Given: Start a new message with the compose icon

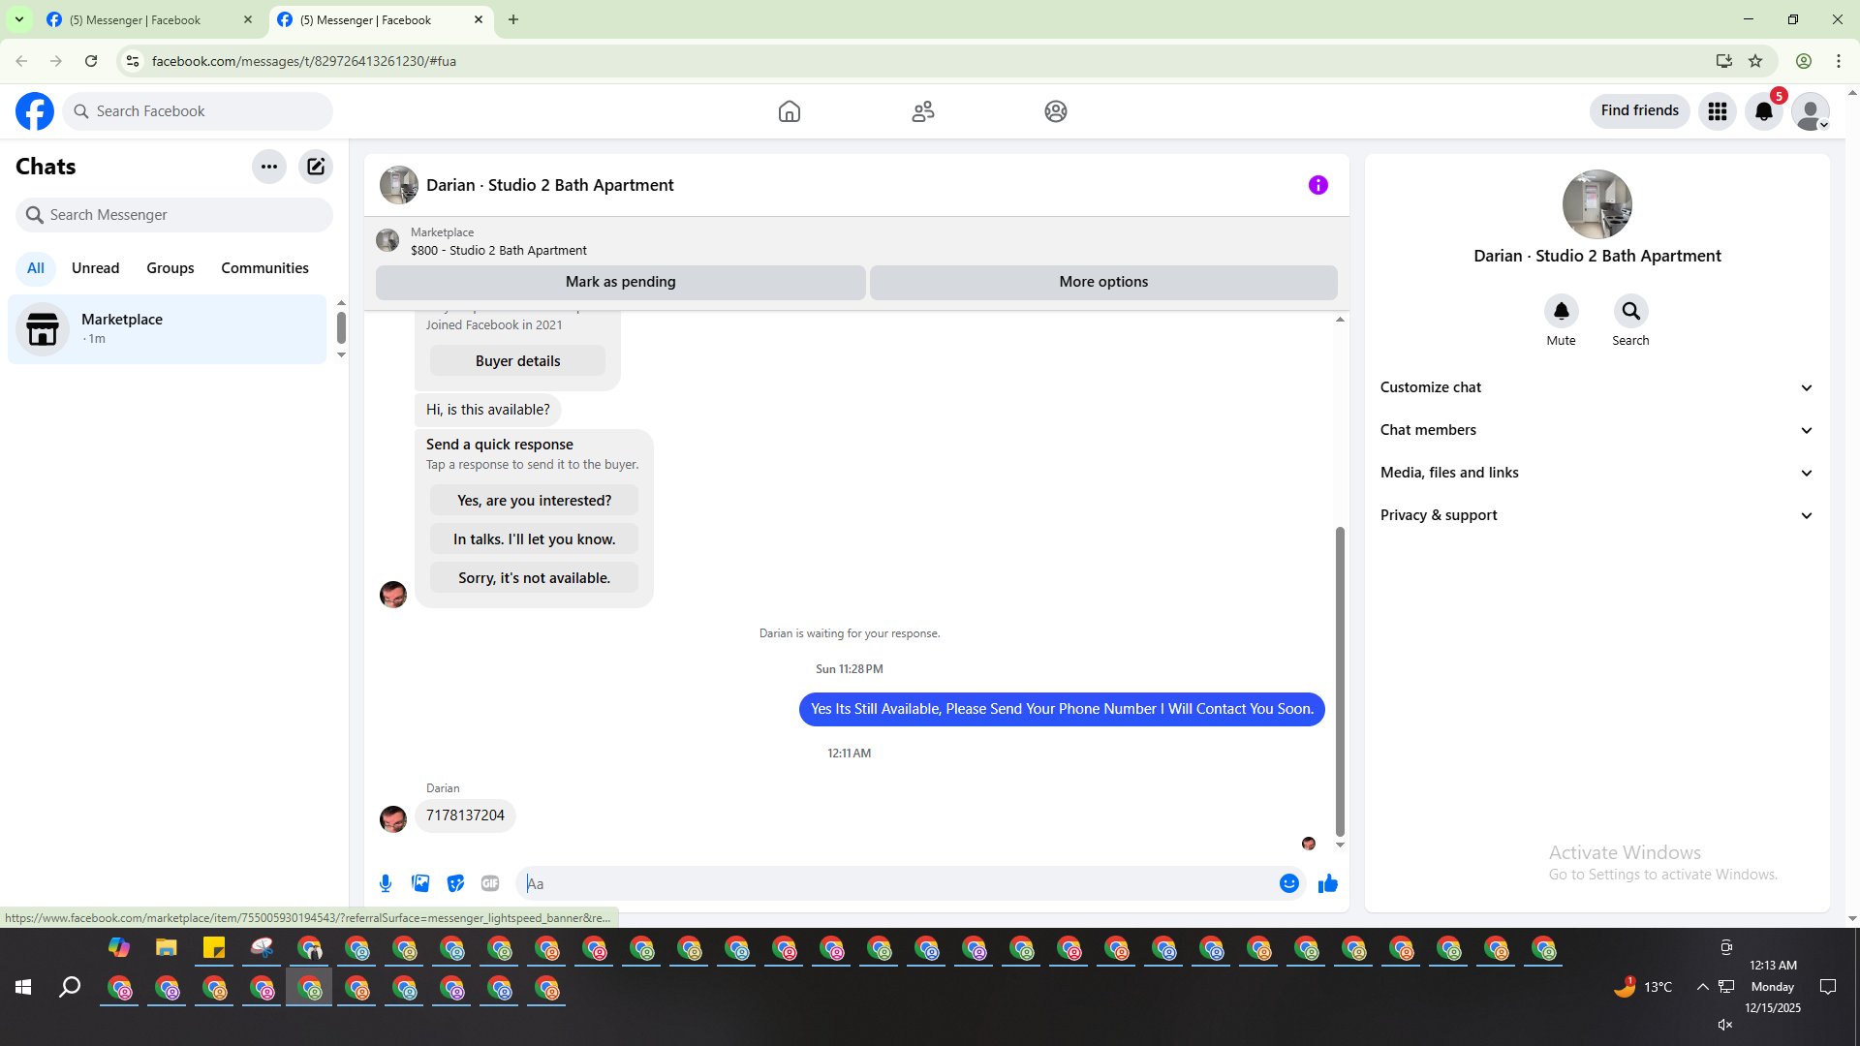Looking at the screenshot, I should [x=316, y=167].
